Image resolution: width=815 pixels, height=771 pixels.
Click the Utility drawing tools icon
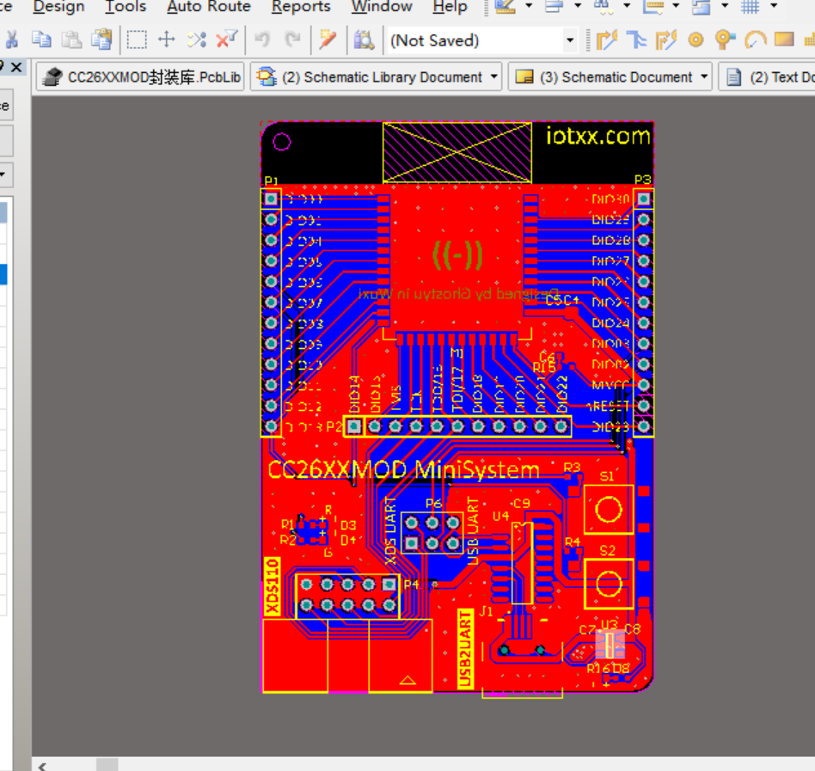[x=505, y=7]
